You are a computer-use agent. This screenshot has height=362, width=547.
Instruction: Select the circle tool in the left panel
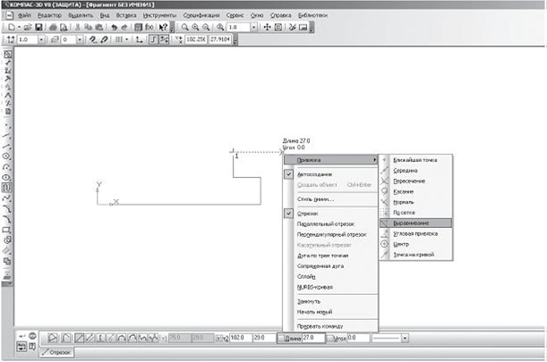pos(7,156)
